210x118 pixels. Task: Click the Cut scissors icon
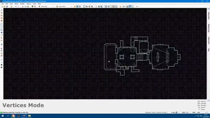tap(23, 7)
